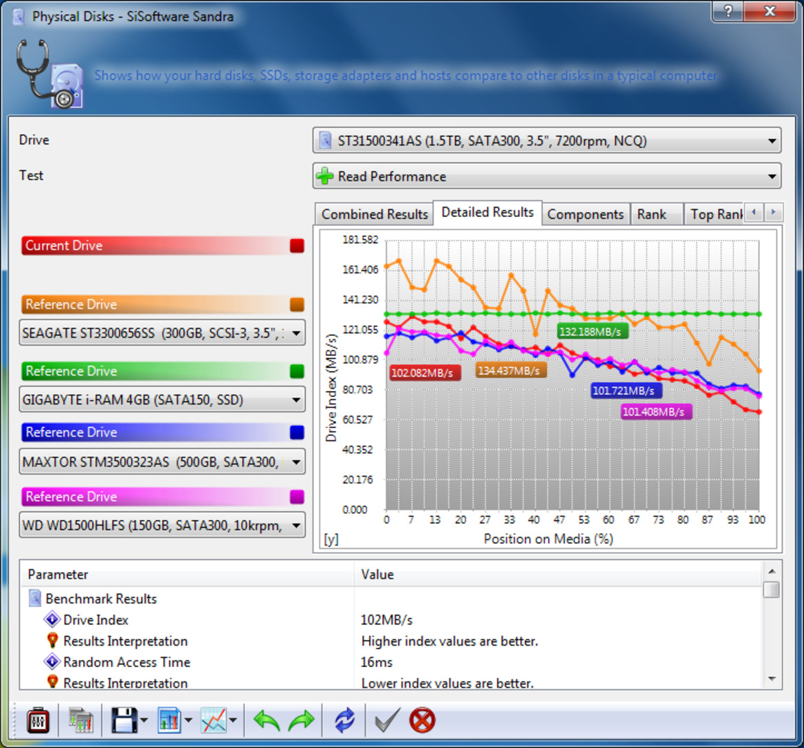Open the Components tab
804x748 pixels.
(585, 214)
